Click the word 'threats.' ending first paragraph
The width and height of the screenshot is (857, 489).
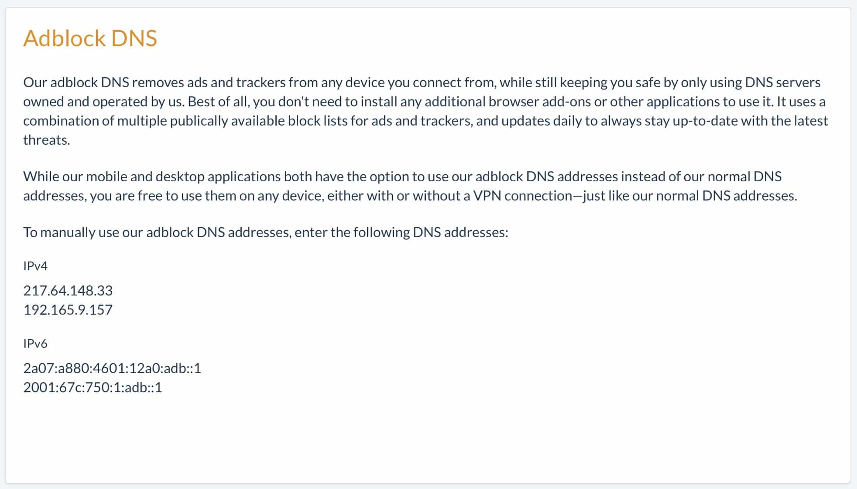(47, 140)
